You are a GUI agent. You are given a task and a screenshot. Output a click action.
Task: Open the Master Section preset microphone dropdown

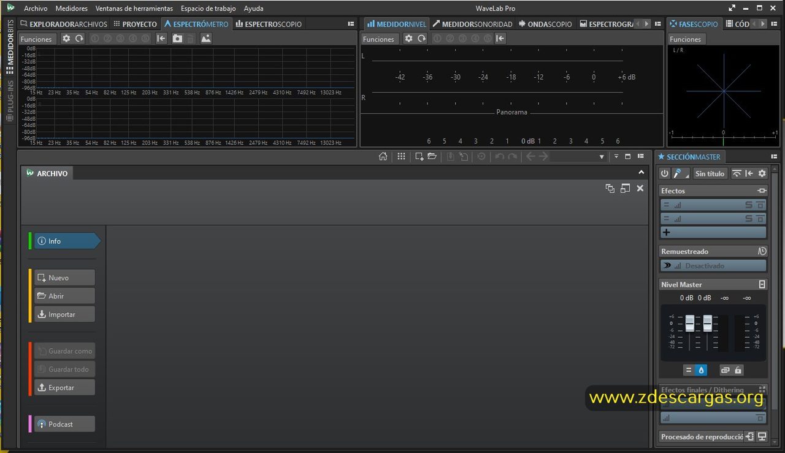(x=680, y=173)
